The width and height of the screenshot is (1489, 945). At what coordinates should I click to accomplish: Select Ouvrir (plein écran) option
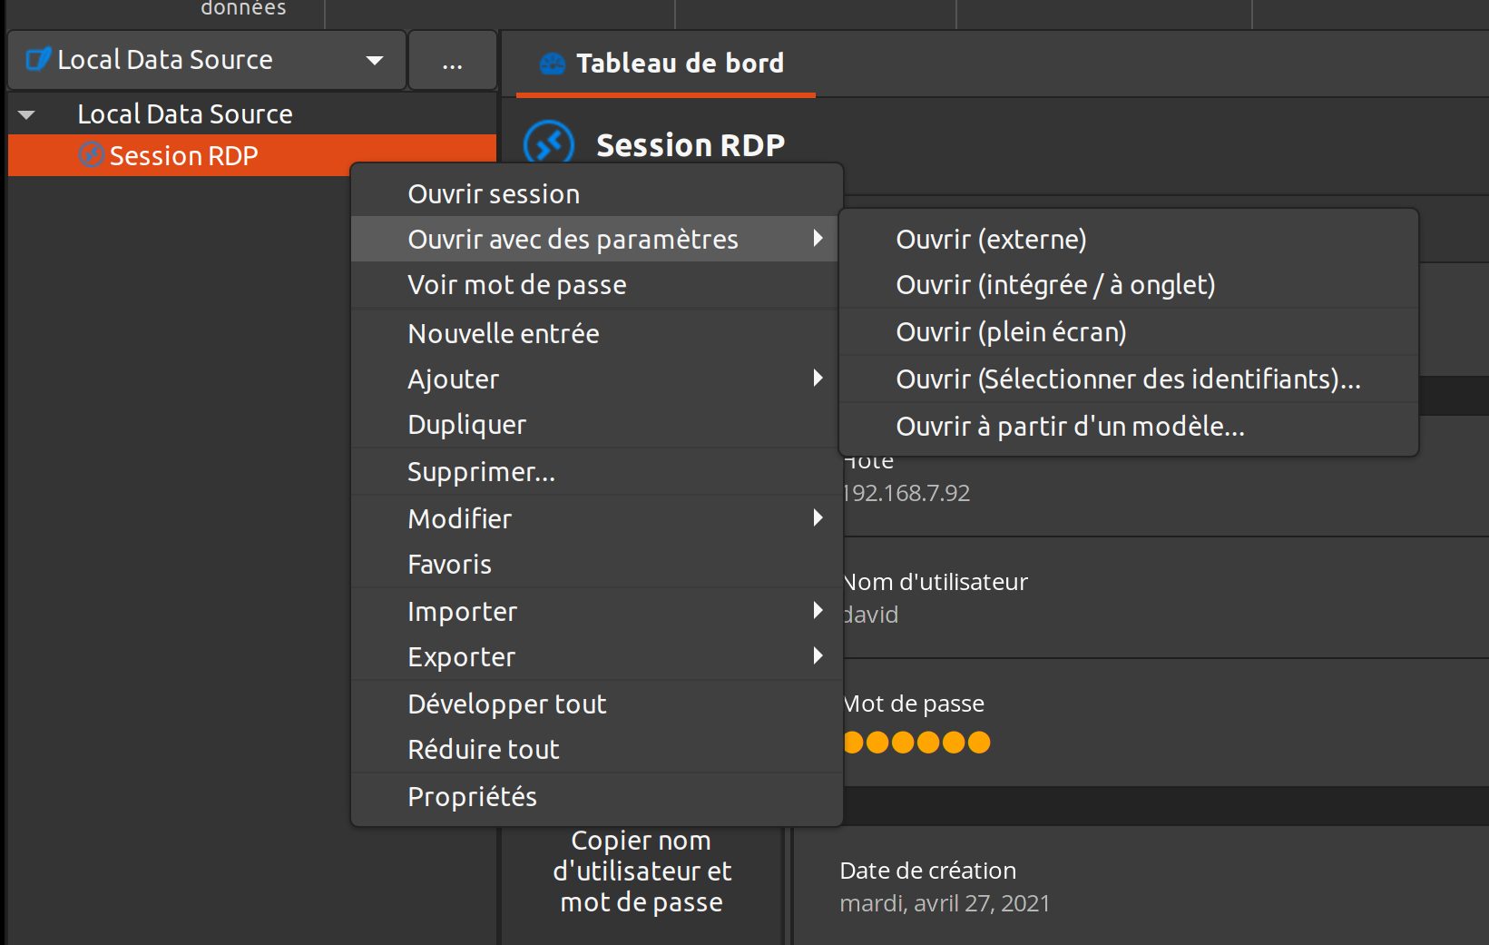(1011, 332)
